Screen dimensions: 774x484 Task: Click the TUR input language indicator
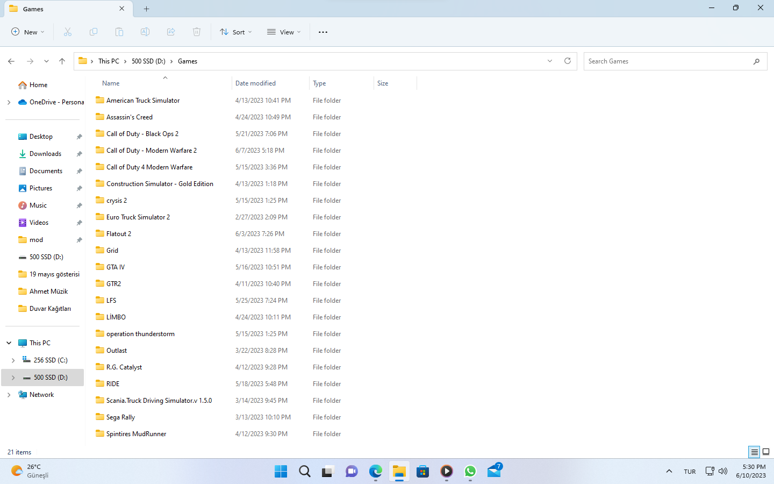(690, 472)
